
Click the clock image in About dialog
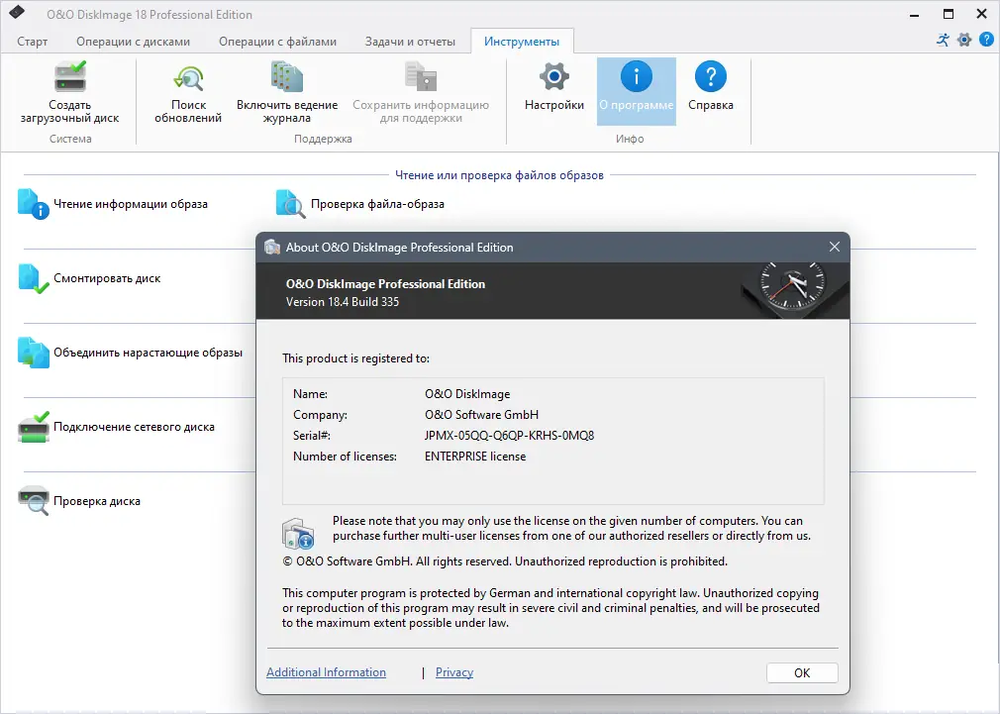tap(795, 290)
